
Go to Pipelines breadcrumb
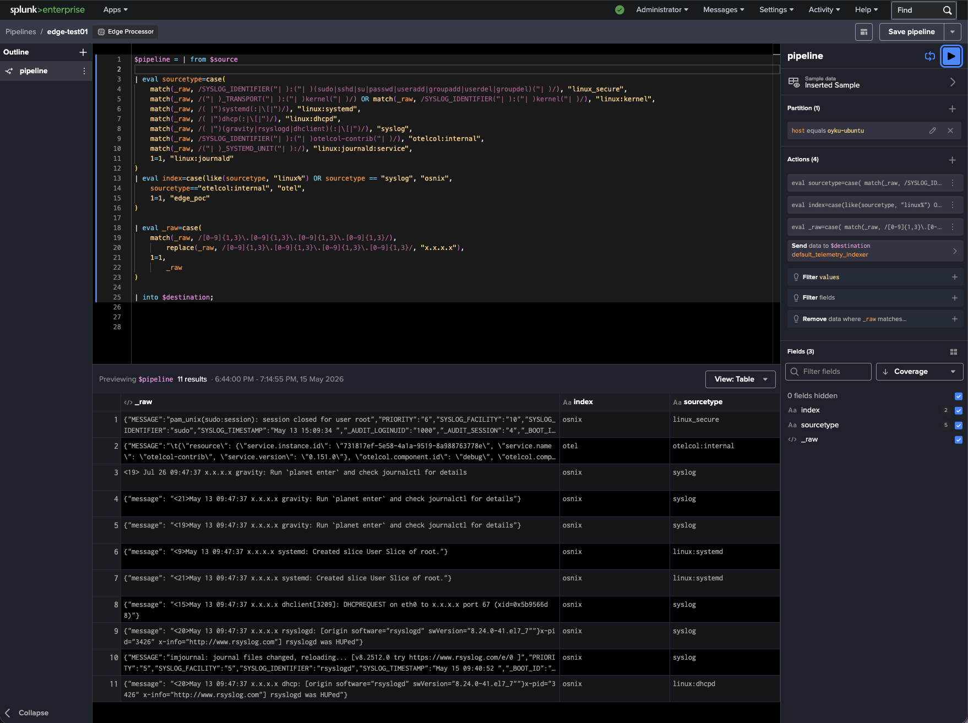tap(21, 32)
